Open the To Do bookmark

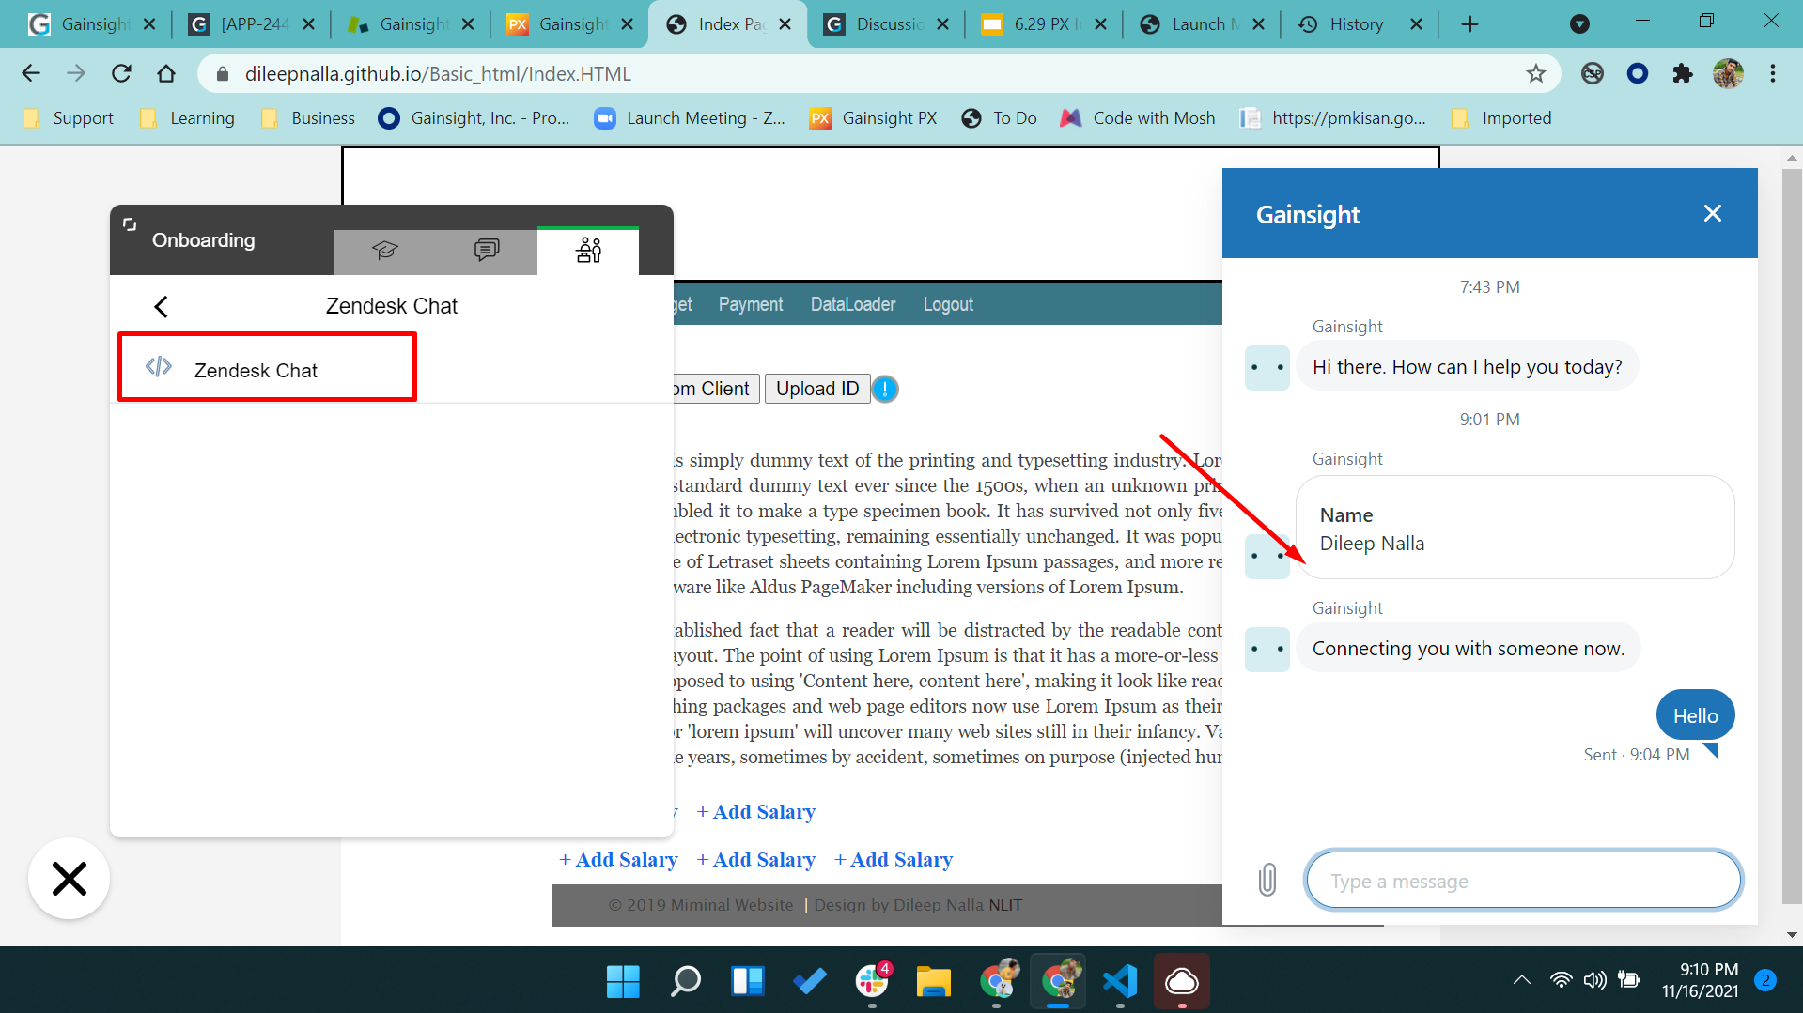[x=1000, y=118]
